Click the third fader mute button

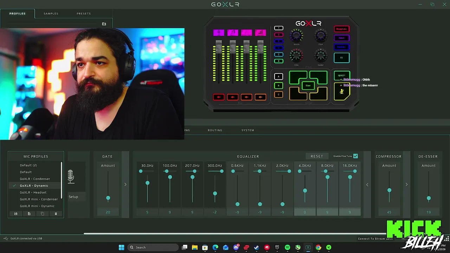coord(246,97)
